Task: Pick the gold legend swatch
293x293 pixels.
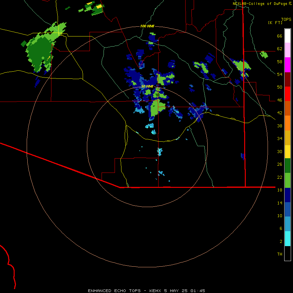Action: click(x=287, y=138)
